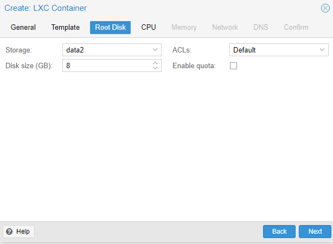
Task: Increase disk size with up spinner arrow
Action: (155, 63)
